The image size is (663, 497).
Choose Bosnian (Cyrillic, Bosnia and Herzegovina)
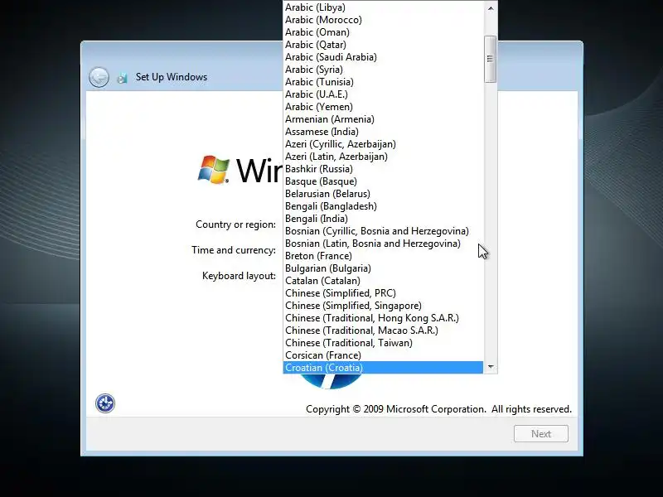tap(383, 231)
